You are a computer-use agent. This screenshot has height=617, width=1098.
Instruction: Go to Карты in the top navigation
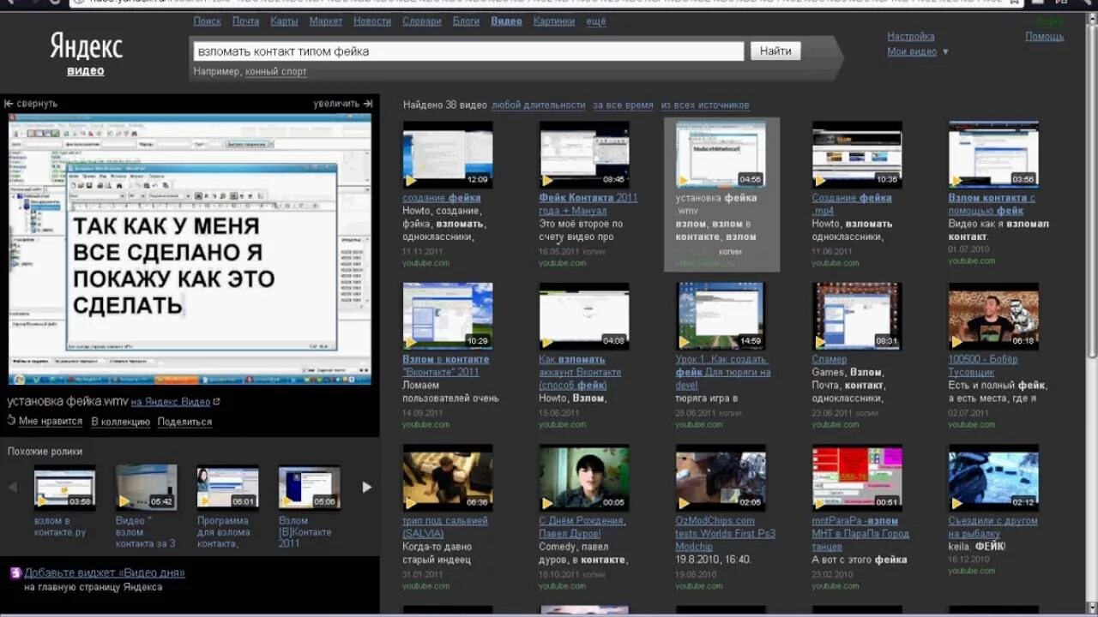pos(284,21)
